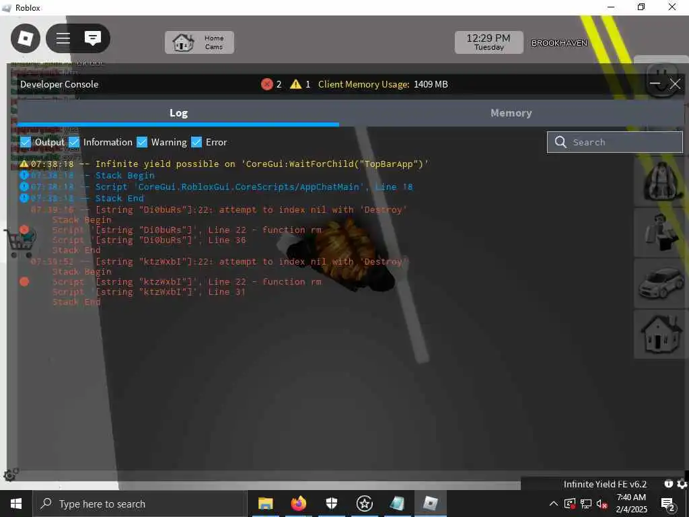Viewport: 689px width, 517px height.
Task: Open the houses icon in sidebar
Action: (662, 334)
